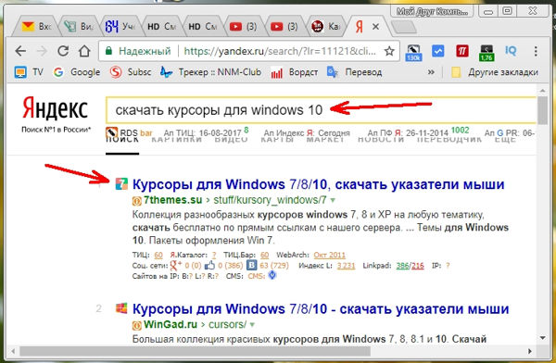Click the WebArch Окт 2011 link

(x=329, y=255)
